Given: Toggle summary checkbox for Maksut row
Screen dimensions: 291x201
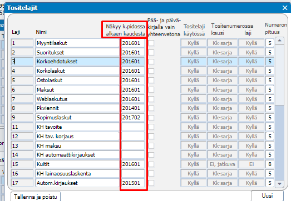Looking at the screenshot, I should click(x=151, y=89).
